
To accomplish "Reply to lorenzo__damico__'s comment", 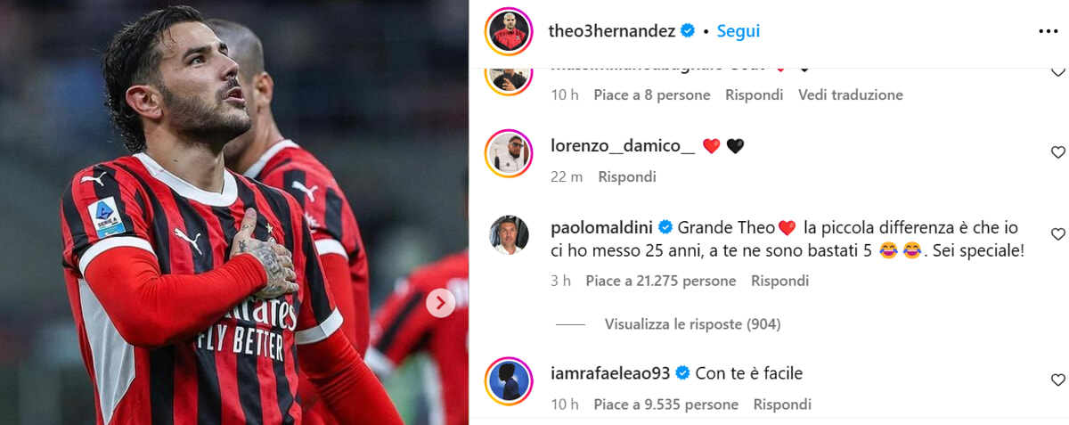I will (x=627, y=176).
